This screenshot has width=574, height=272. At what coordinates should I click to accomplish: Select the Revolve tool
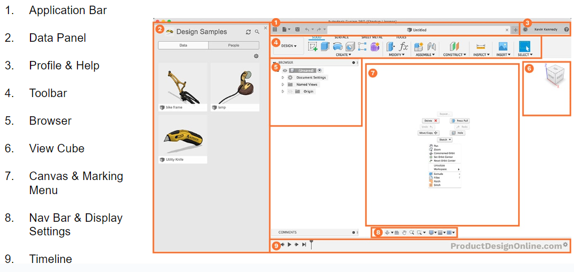pos(338,46)
